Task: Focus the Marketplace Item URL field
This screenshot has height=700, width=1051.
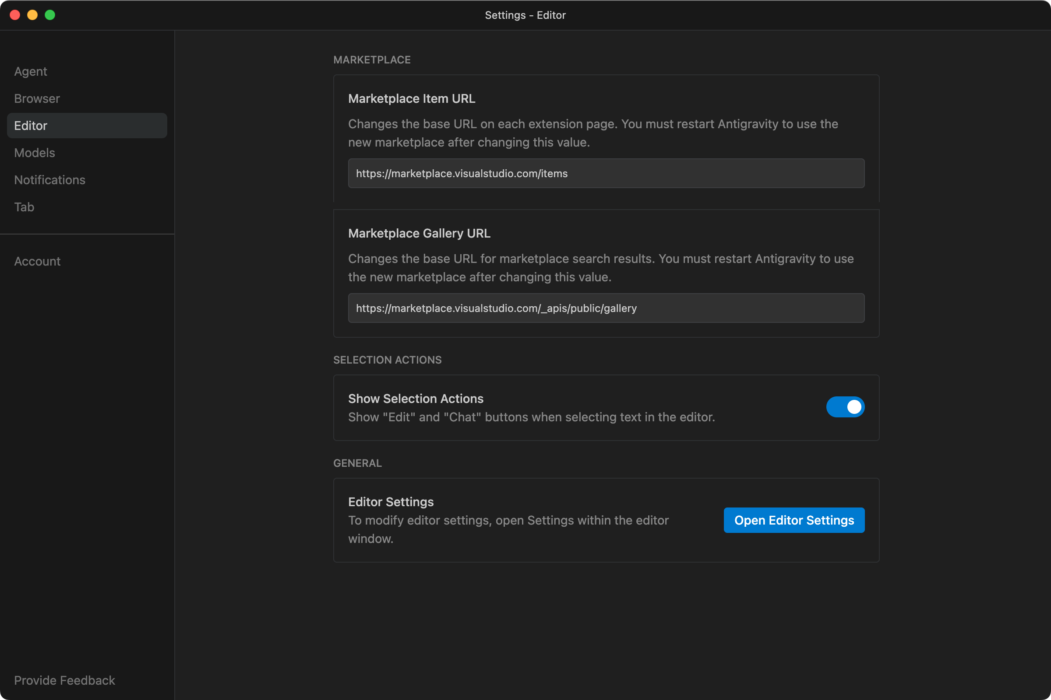Action: coord(606,173)
